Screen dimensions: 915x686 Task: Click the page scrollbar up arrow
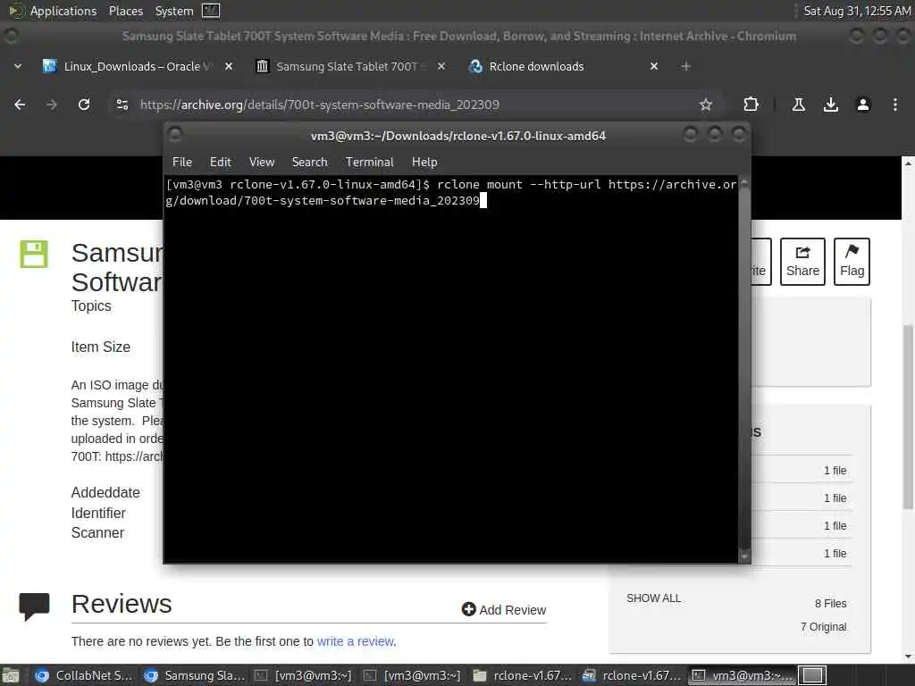(x=908, y=163)
